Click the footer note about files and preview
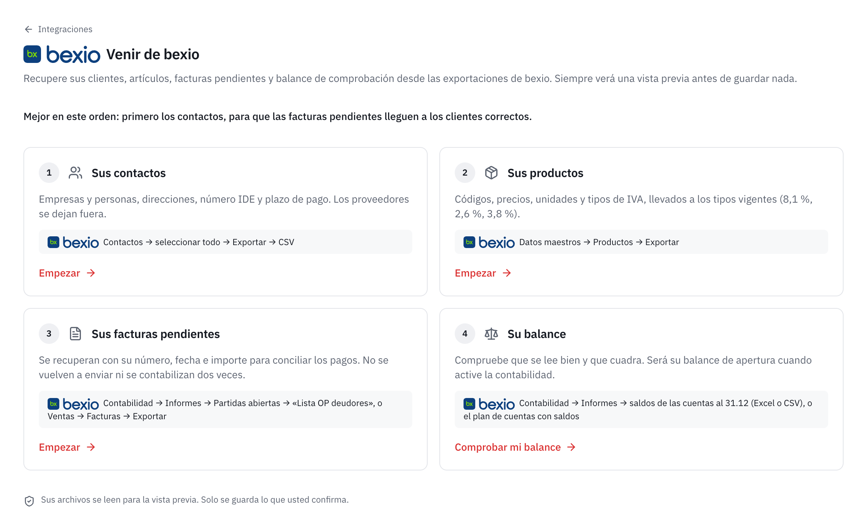The height and width of the screenshot is (518, 867). 195,500
